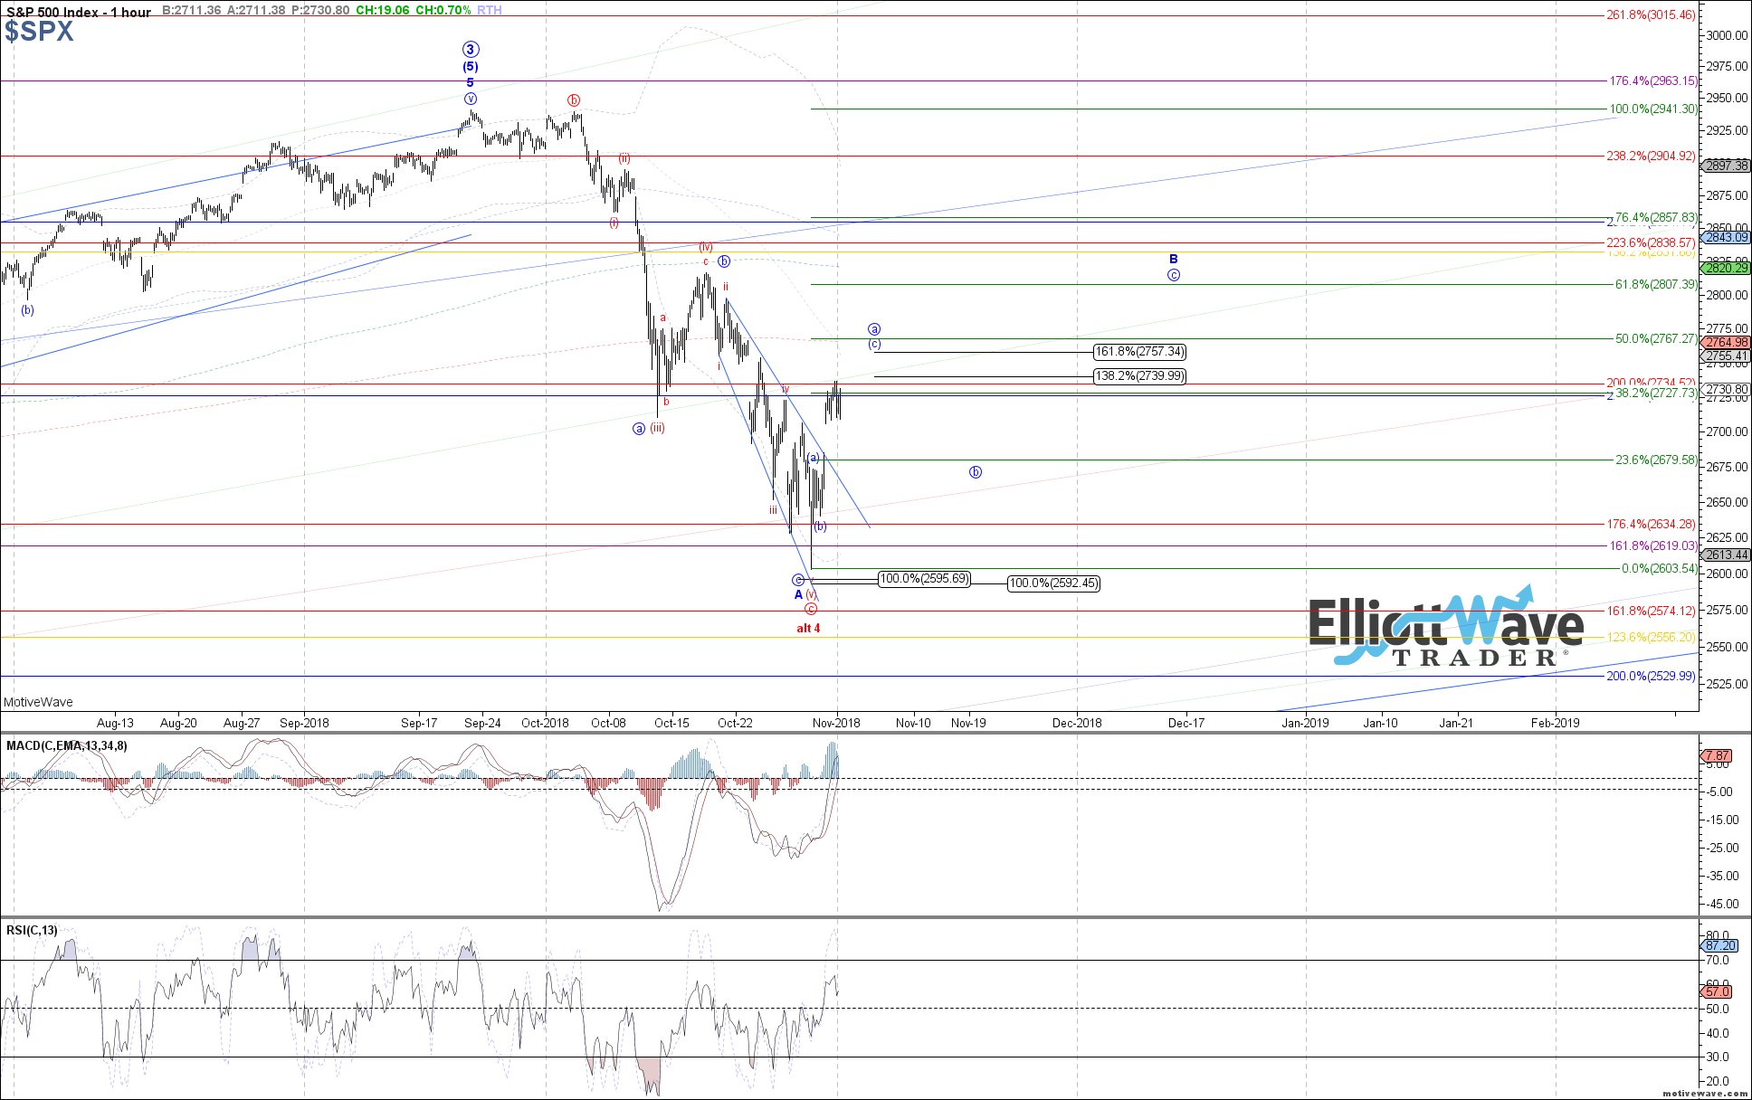Screen dimensions: 1752x1100
Task: Open the MACD(C,EMA,13,34,8) study title
Action: coord(67,745)
